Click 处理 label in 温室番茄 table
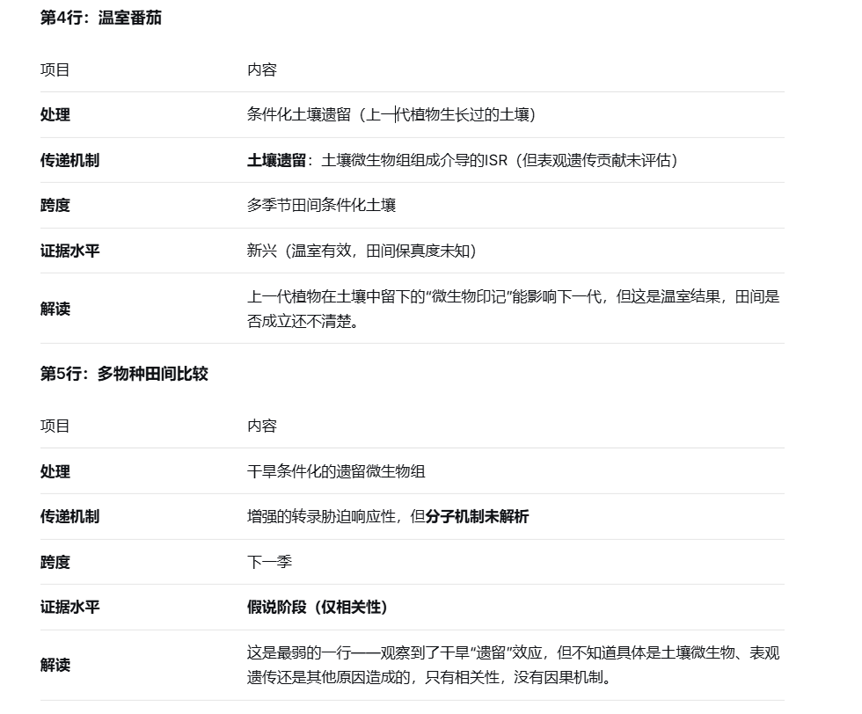 pyautogui.click(x=55, y=115)
